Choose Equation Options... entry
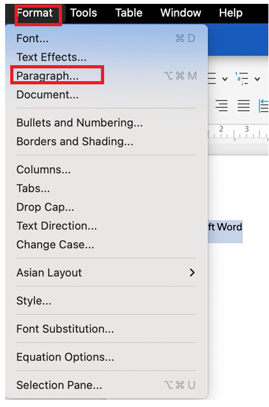The image size is (269, 407). click(106, 357)
